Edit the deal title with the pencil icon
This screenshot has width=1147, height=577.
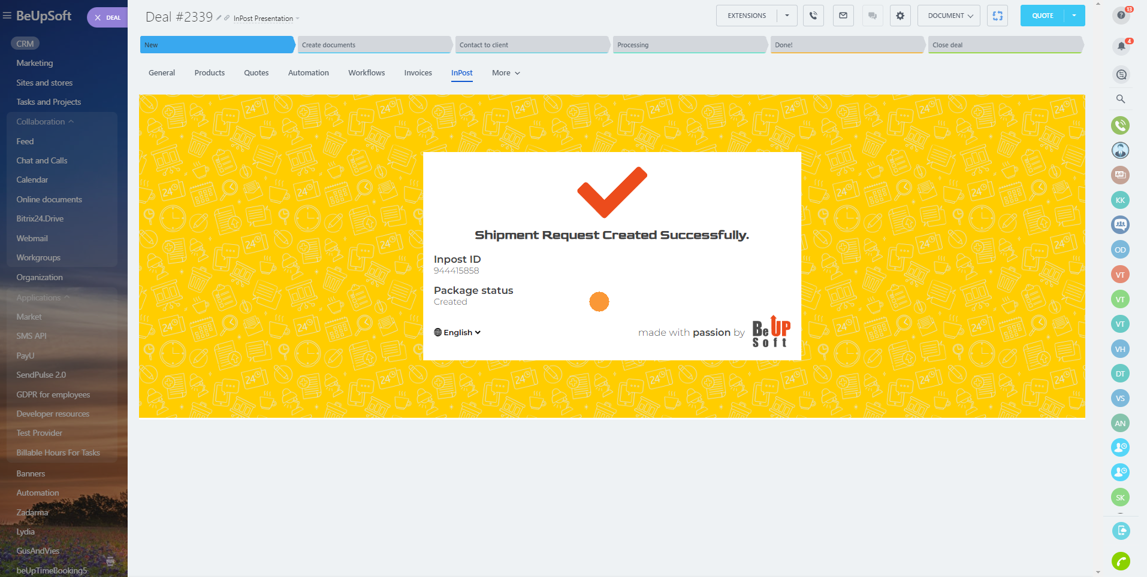click(x=219, y=18)
